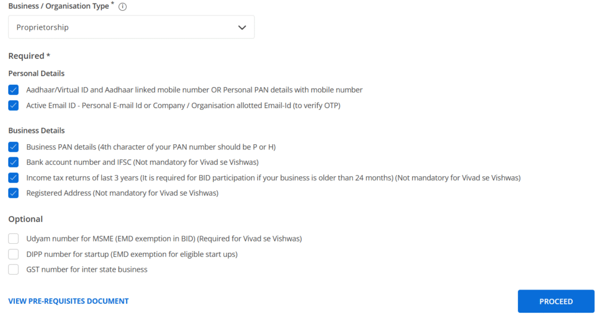This screenshot has width=609, height=321.
Task: Expand the Proprietorship dropdown chevron
Action: (242, 27)
